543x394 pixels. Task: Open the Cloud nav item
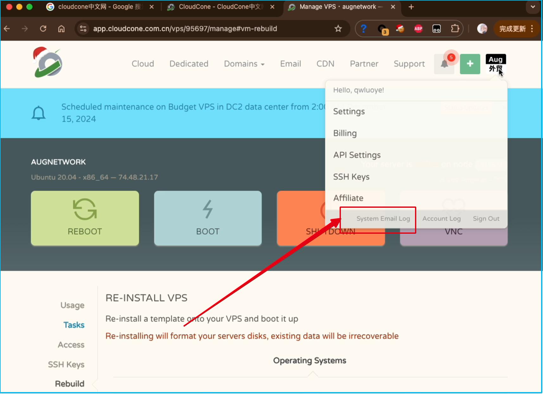(x=143, y=64)
